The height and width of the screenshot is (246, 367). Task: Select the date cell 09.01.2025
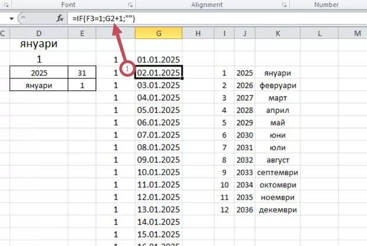pyautogui.click(x=159, y=159)
